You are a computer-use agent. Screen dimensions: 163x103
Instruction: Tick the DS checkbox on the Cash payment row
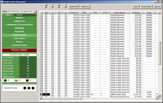point(59,92)
